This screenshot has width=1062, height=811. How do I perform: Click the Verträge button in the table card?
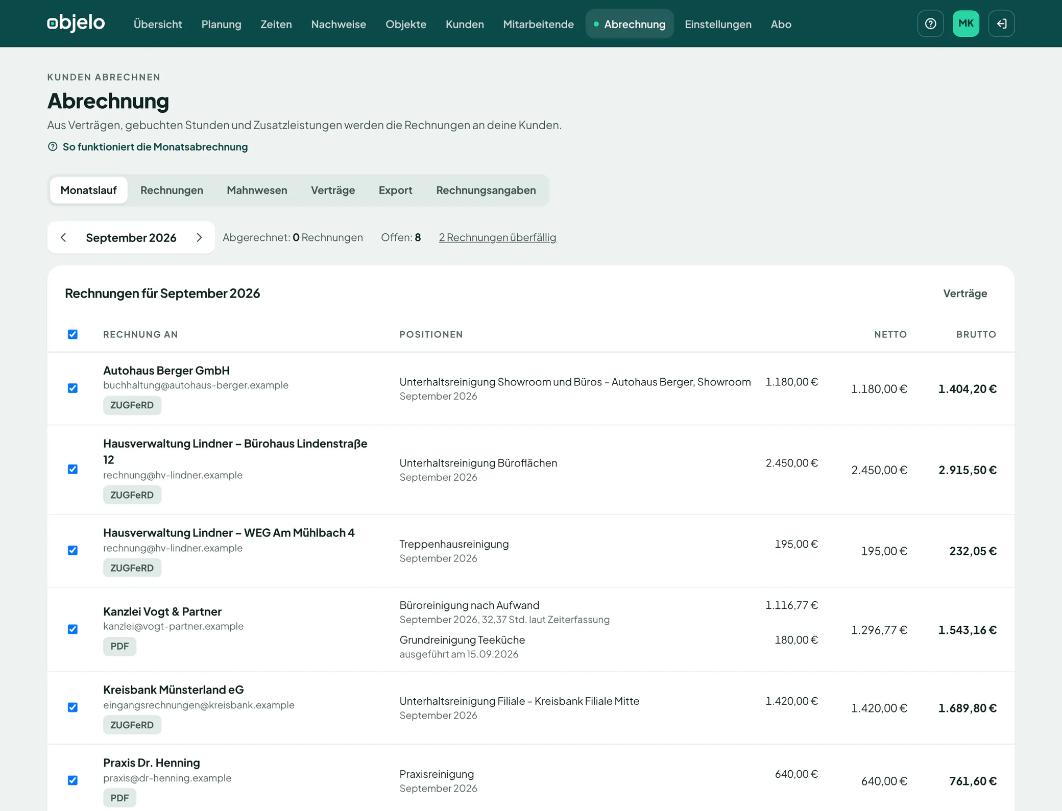click(965, 293)
